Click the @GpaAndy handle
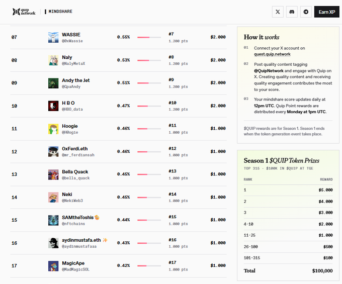Image resolution: width=342 pixels, height=284 pixels. pyautogui.click(x=71, y=87)
